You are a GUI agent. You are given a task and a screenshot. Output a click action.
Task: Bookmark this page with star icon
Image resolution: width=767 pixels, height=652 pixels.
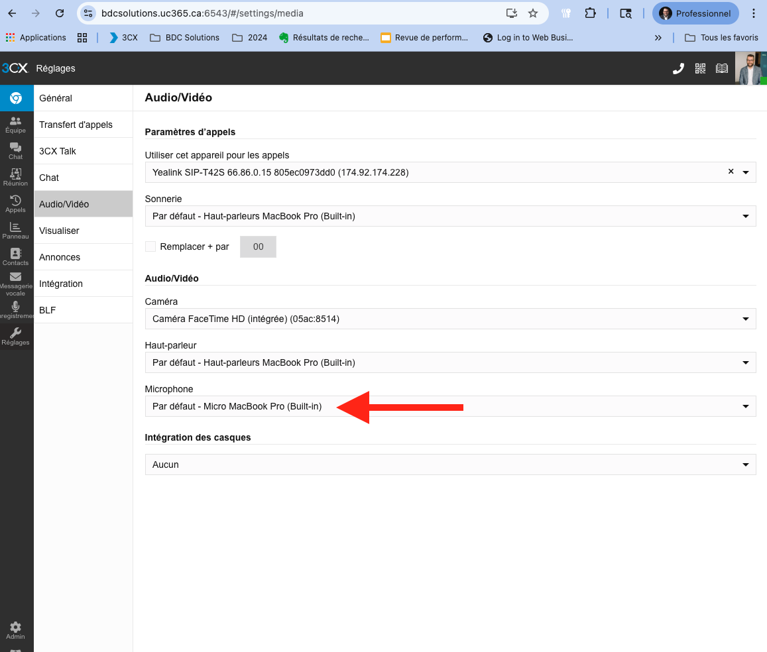coord(533,13)
